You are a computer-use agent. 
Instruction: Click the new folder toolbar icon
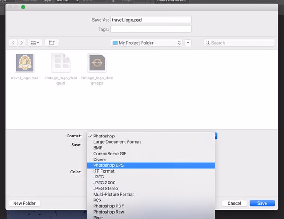click(51, 43)
